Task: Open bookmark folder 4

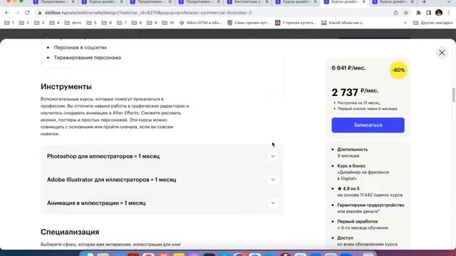Action: point(54,23)
